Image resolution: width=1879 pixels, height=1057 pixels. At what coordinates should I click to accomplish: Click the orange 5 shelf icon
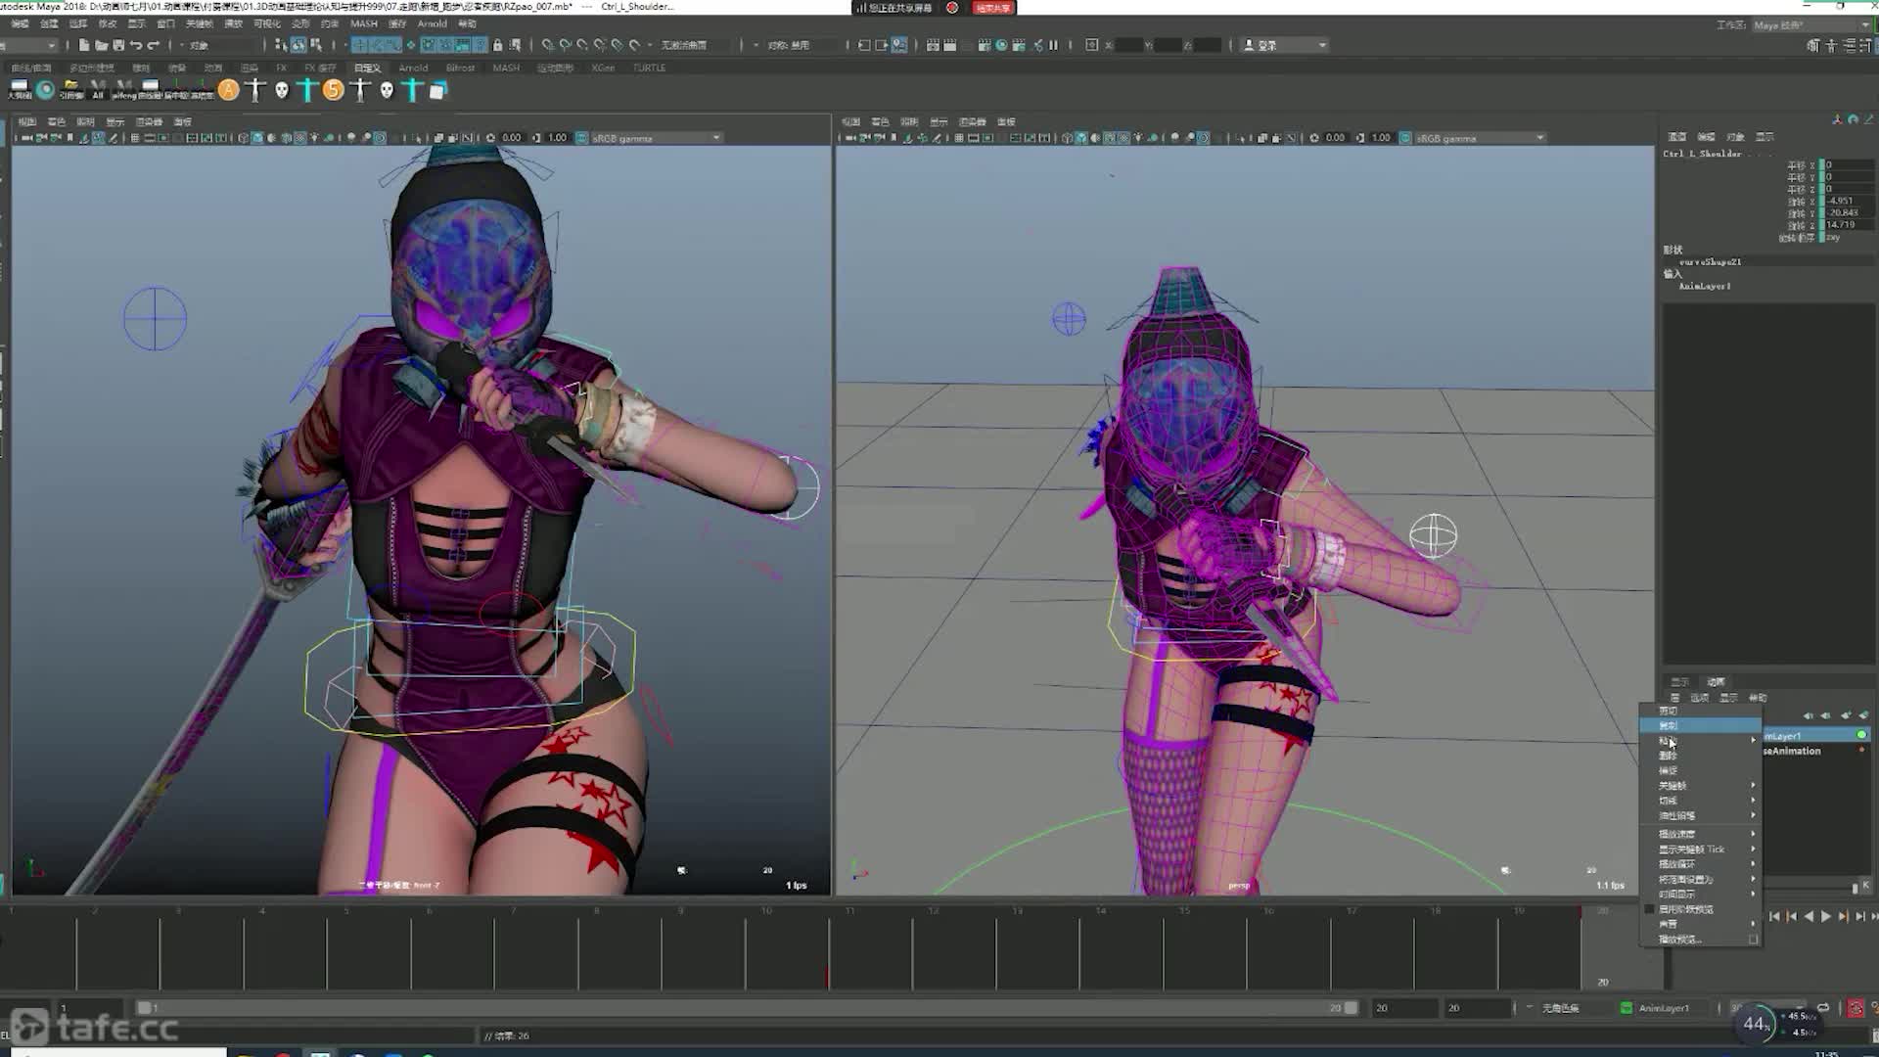[333, 90]
